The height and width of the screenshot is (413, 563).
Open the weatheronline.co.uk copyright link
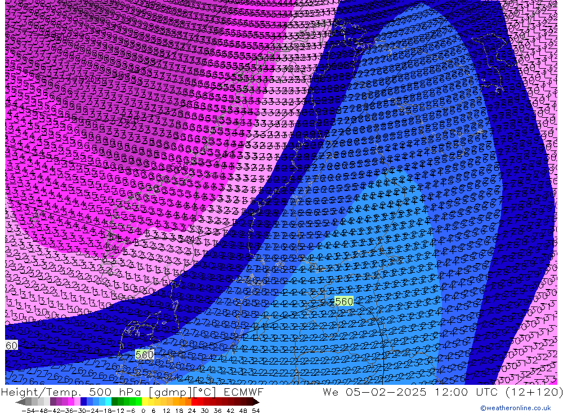[516, 408]
